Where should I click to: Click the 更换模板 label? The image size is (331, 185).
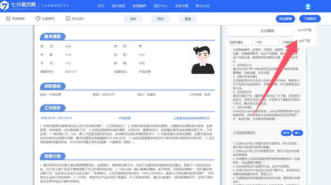[18, 19]
